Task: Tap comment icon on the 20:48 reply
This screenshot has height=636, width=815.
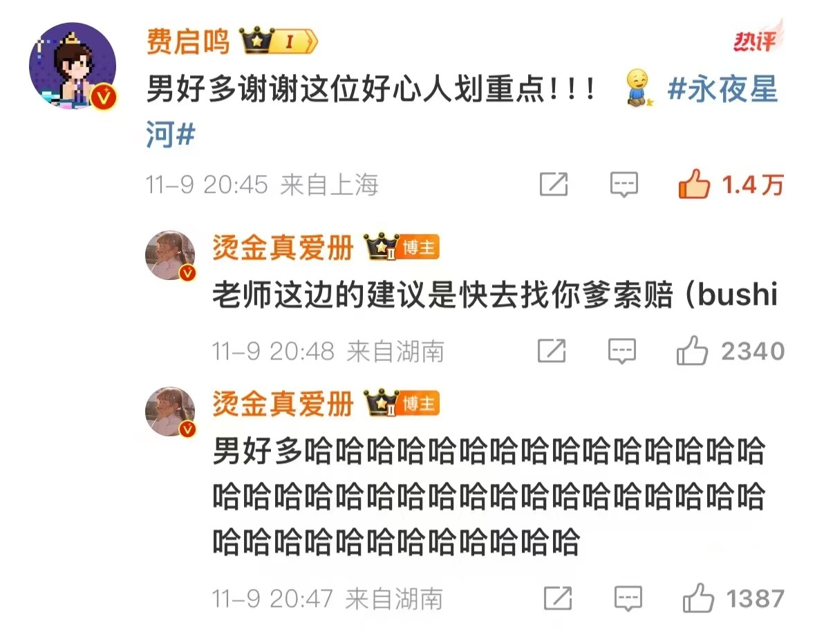Action: (x=622, y=350)
